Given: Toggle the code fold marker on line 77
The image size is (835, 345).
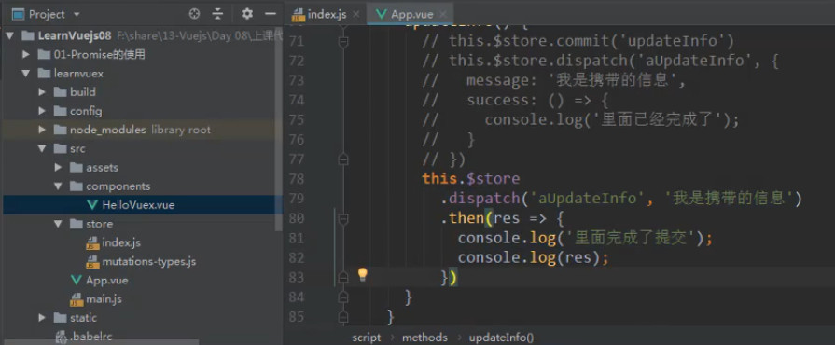Looking at the screenshot, I should coord(343,159).
